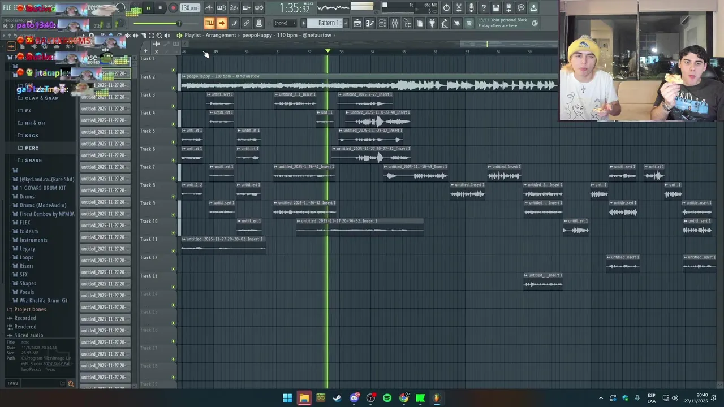Toggle the 3.2.1 countdown before recording
724x407 pixels.
[x=234, y=8]
